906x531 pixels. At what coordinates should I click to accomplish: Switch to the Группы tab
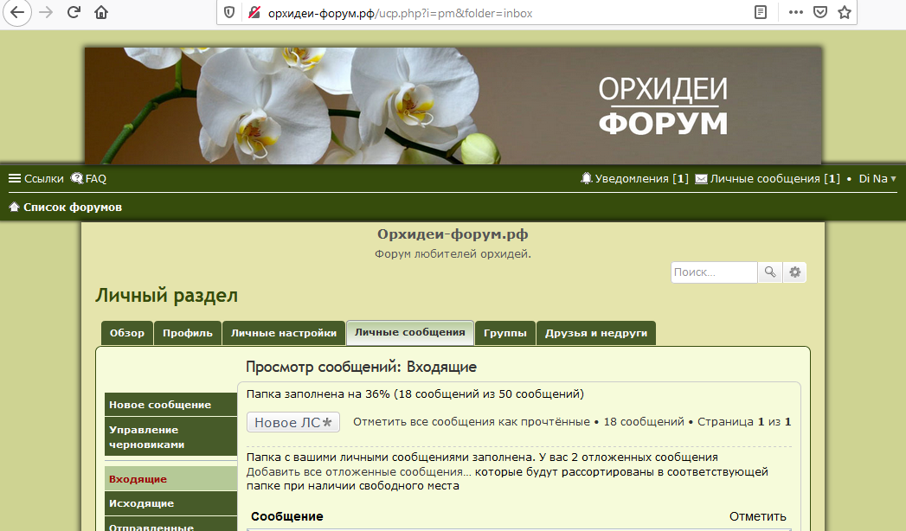pyautogui.click(x=505, y=333)
